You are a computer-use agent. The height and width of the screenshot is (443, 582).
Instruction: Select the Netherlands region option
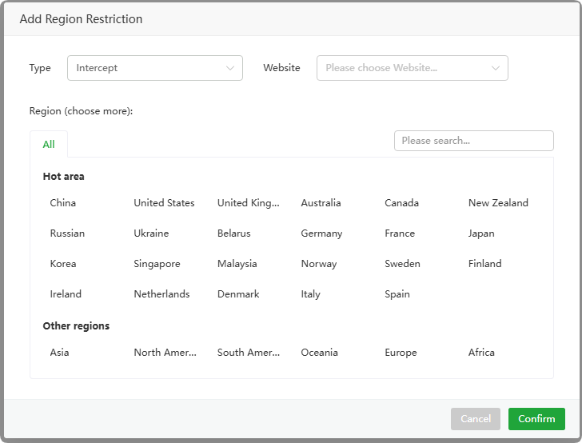[161, 294]
